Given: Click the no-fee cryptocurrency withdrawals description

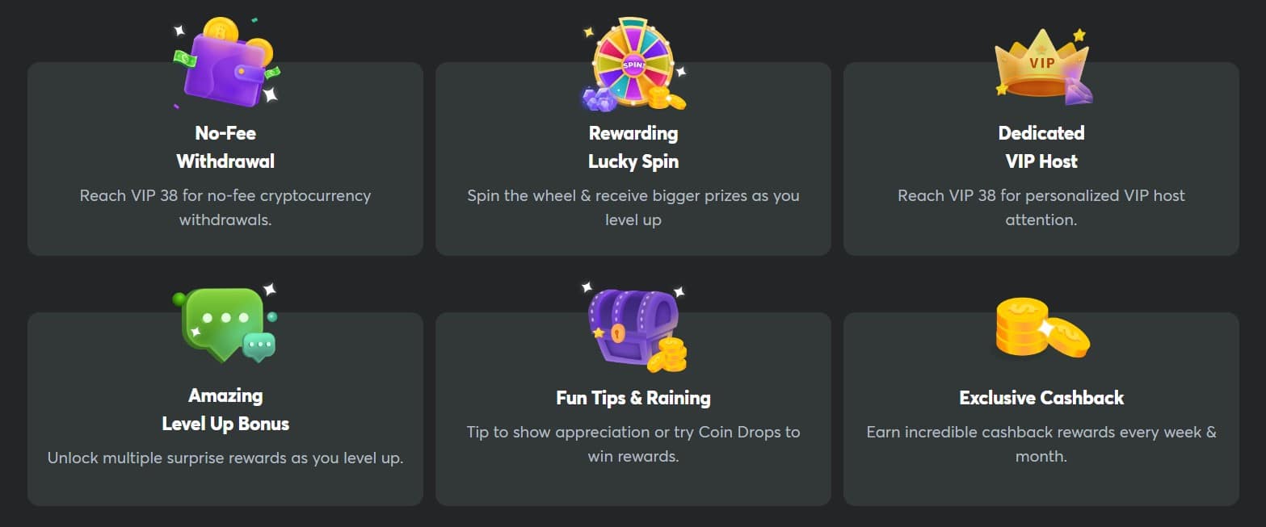Looking at the screenshot, I should pyautogui.click(x=225, y=207).
